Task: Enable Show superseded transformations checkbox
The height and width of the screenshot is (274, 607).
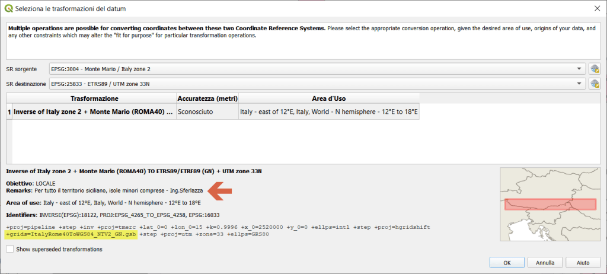Action: pyautogui.click(x=9, y=250)
